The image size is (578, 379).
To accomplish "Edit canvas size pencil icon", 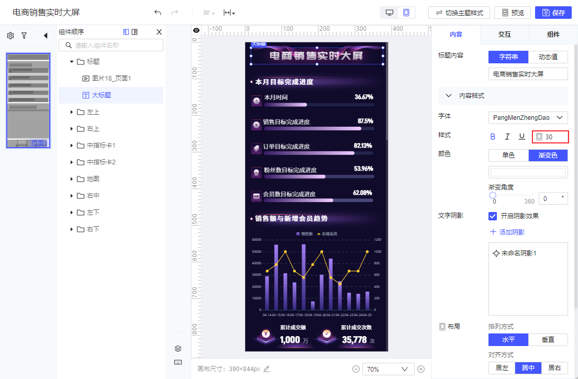I will [266, 369].
